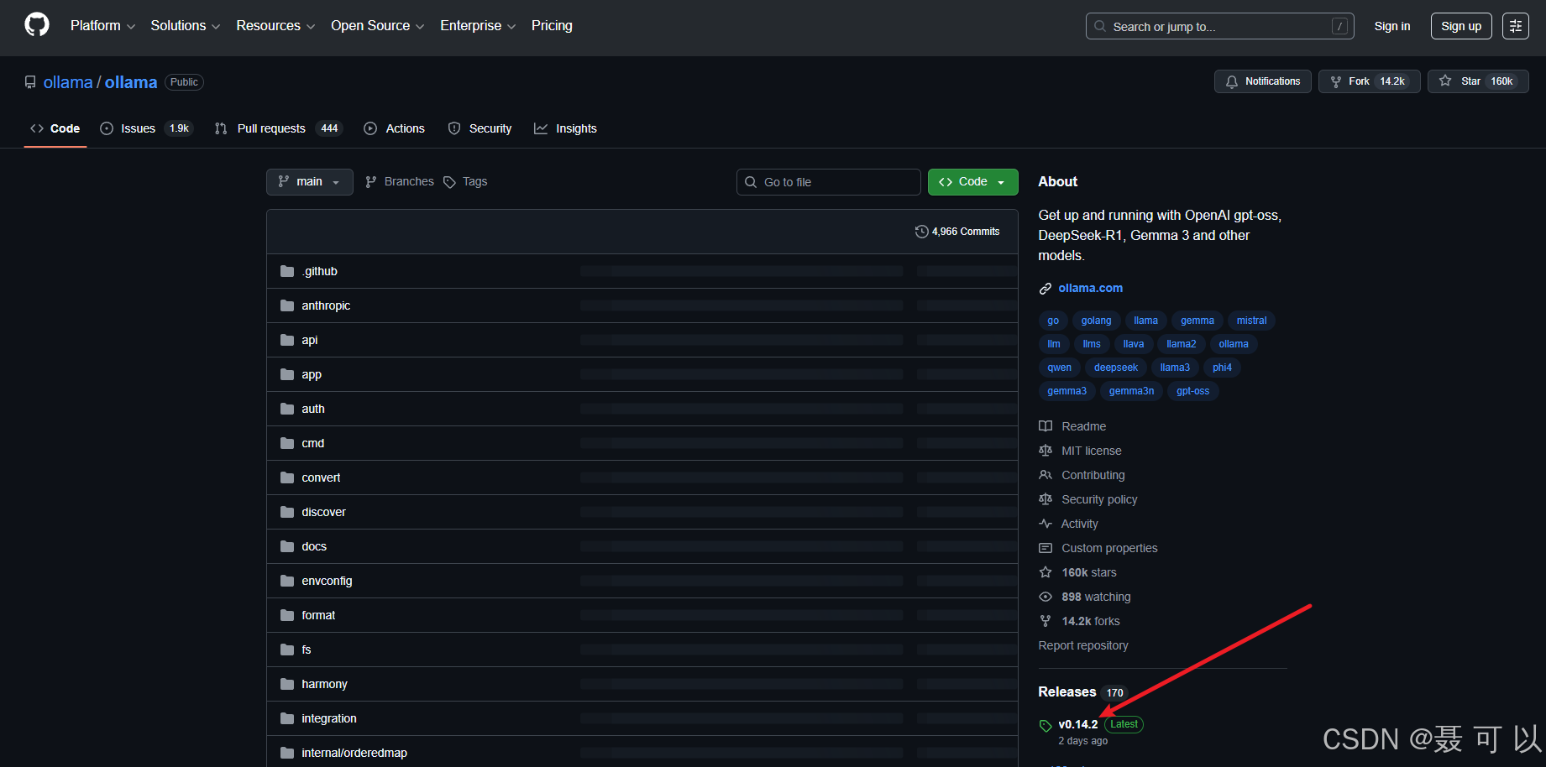
Task: Expand the Enterprise menu
Action: click(x=478, y=26)
